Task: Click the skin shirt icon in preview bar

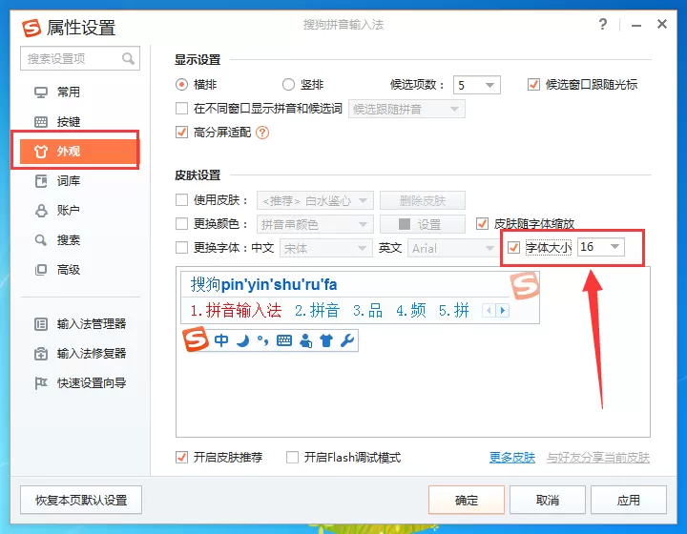Action: click(326, 340)
